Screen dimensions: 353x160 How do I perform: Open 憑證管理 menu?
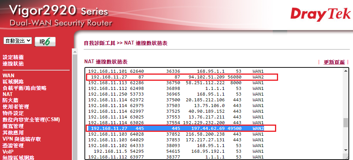[13, 146]
